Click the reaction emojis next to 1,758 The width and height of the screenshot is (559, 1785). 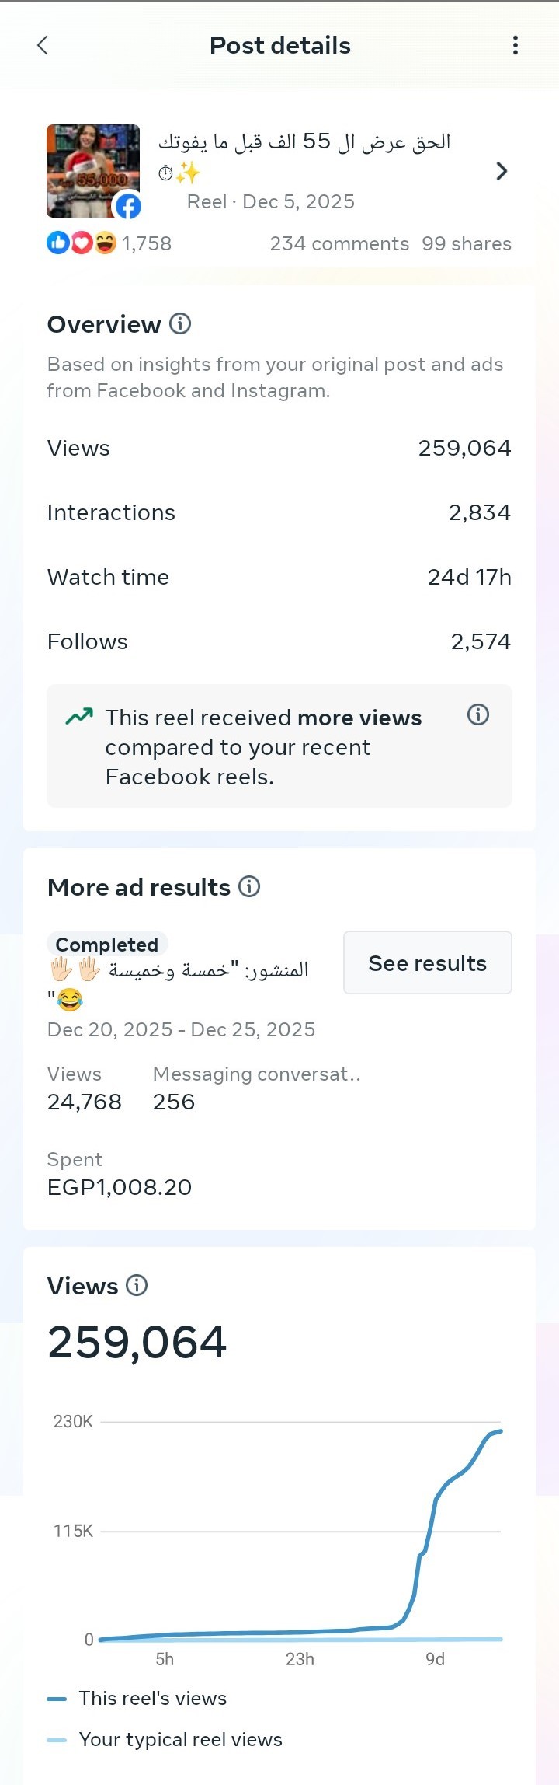coord(82,243)
